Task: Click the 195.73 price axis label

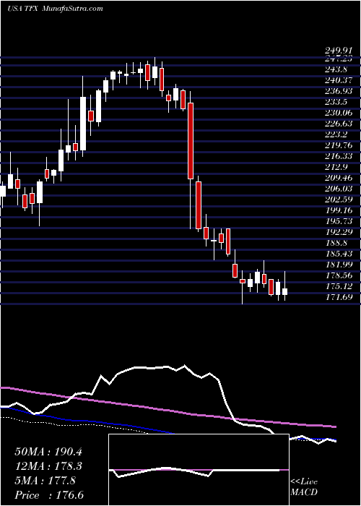Action: tap(338, 221)
